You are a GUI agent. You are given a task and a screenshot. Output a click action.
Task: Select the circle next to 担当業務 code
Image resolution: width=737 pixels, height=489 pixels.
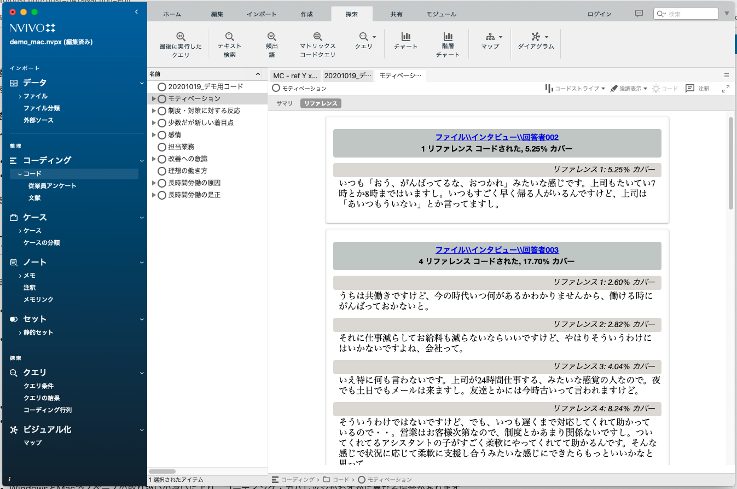pyautogui.click(x=161, y=147)
